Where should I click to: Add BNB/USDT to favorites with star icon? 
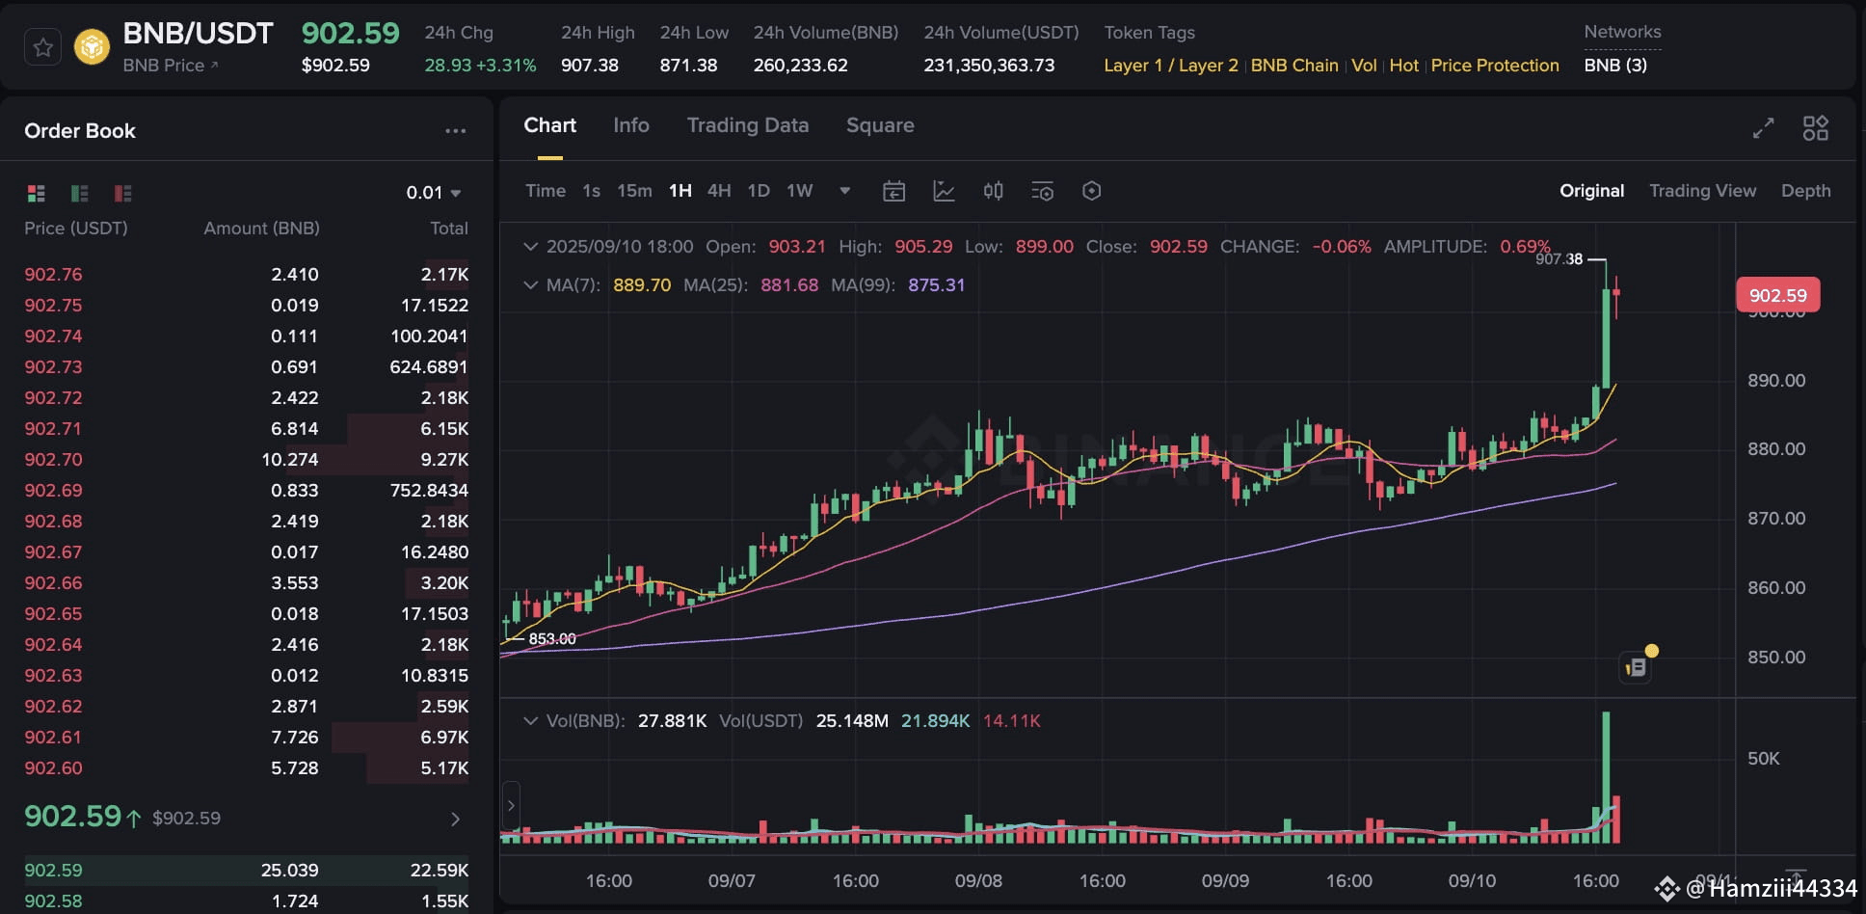(x=43, y=47)
